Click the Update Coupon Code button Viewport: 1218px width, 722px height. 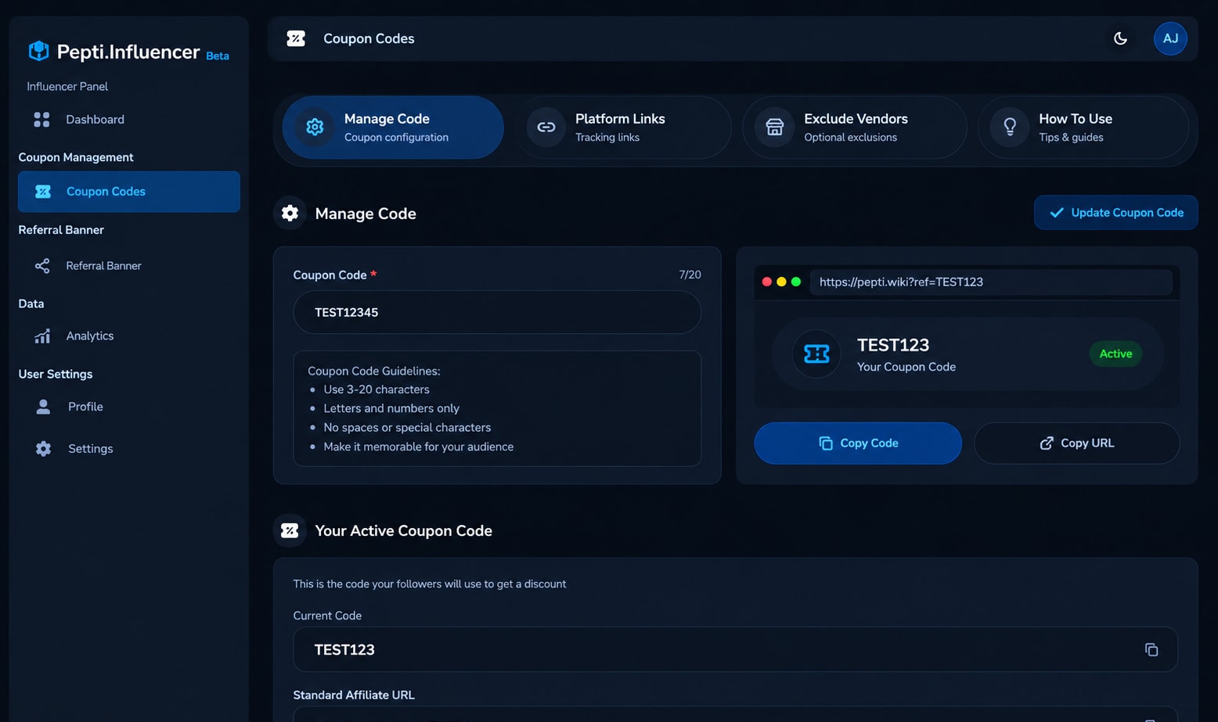[1115, 213]
